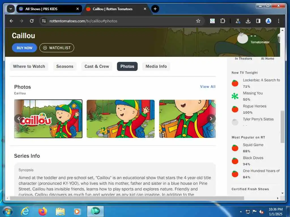Open Windows Explorer from the taskbar
The height and width of the screenshot is (217, 290).
click(60, 212)
